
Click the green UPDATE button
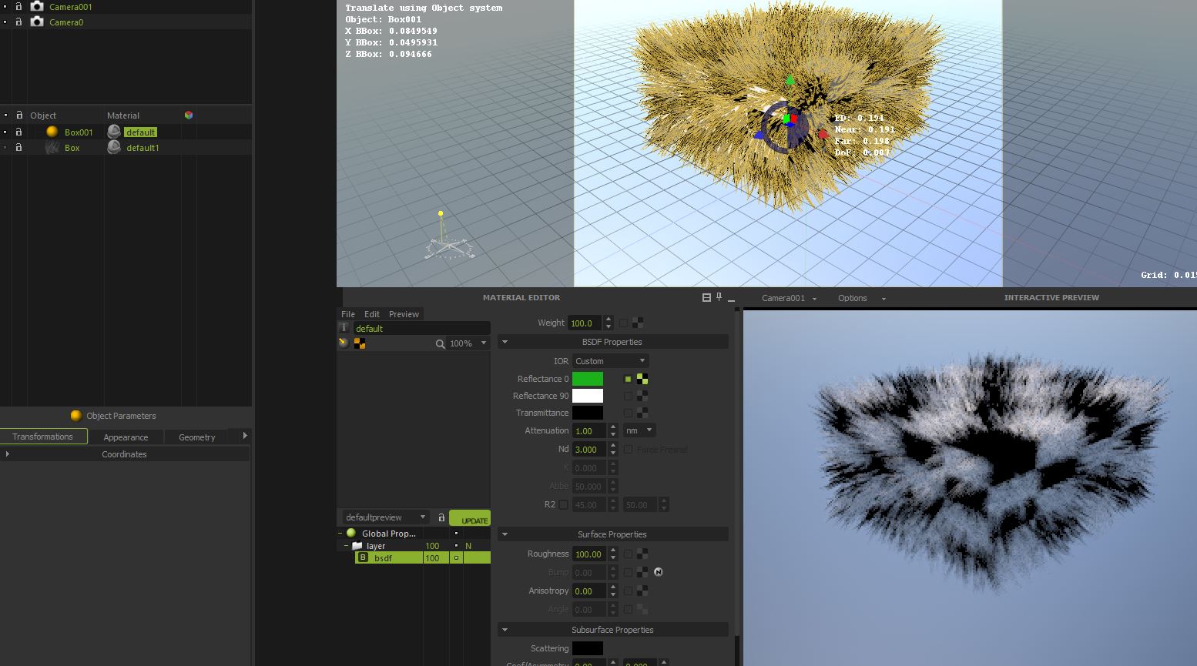470,518
